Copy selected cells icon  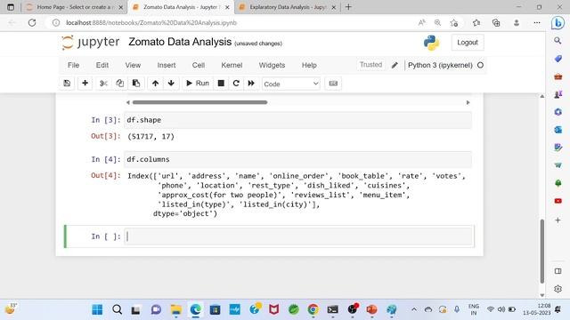119,84
